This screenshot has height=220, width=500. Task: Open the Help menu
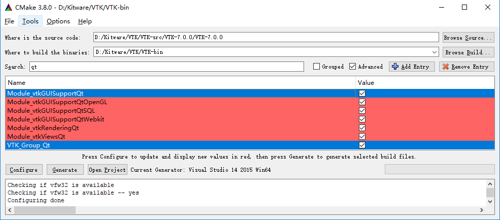coord(85,21)
